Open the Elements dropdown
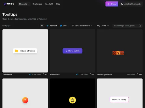The image size is (145, 108). pyautogui.click(x=24, y=4)
